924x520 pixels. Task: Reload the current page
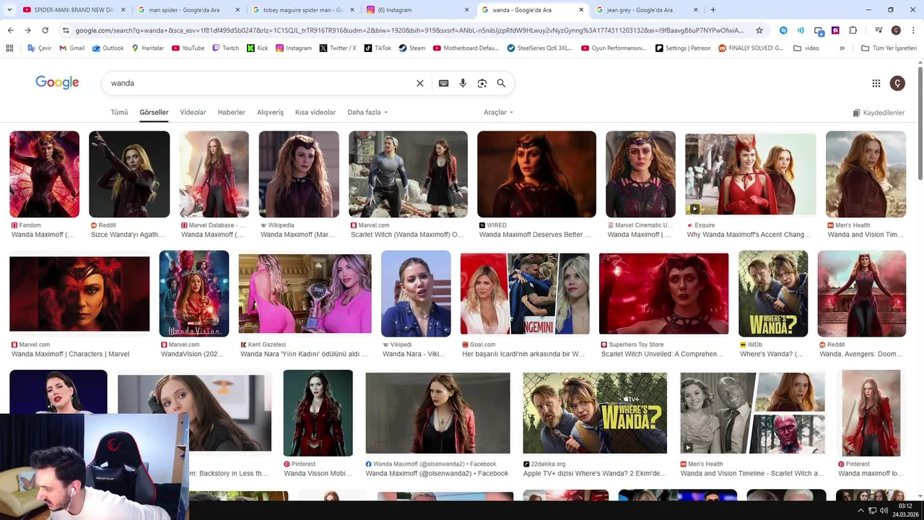point(45,30)
